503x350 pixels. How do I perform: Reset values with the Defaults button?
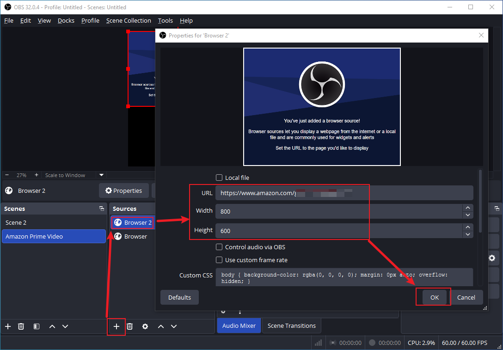click(x=179, y=297)
